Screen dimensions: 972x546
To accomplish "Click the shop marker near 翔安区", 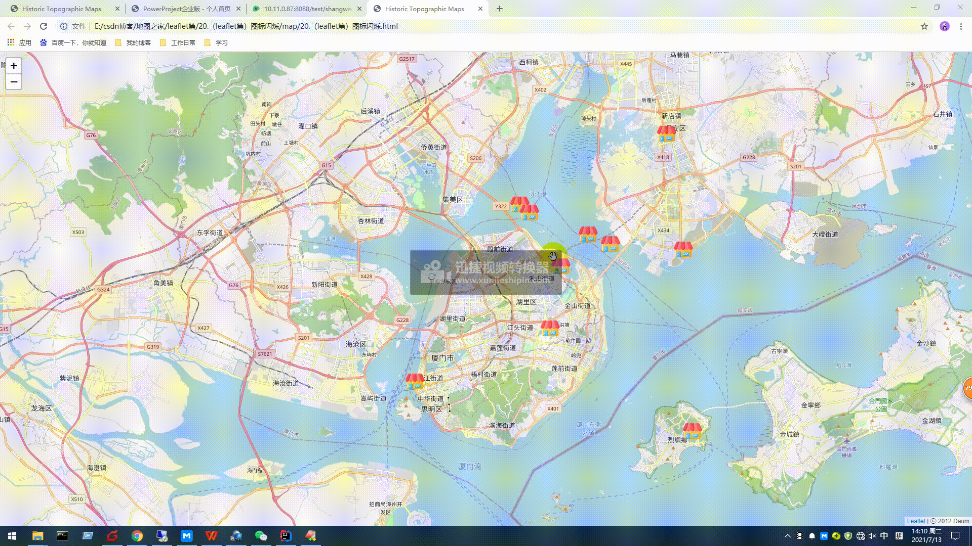I will click(666, 133).
